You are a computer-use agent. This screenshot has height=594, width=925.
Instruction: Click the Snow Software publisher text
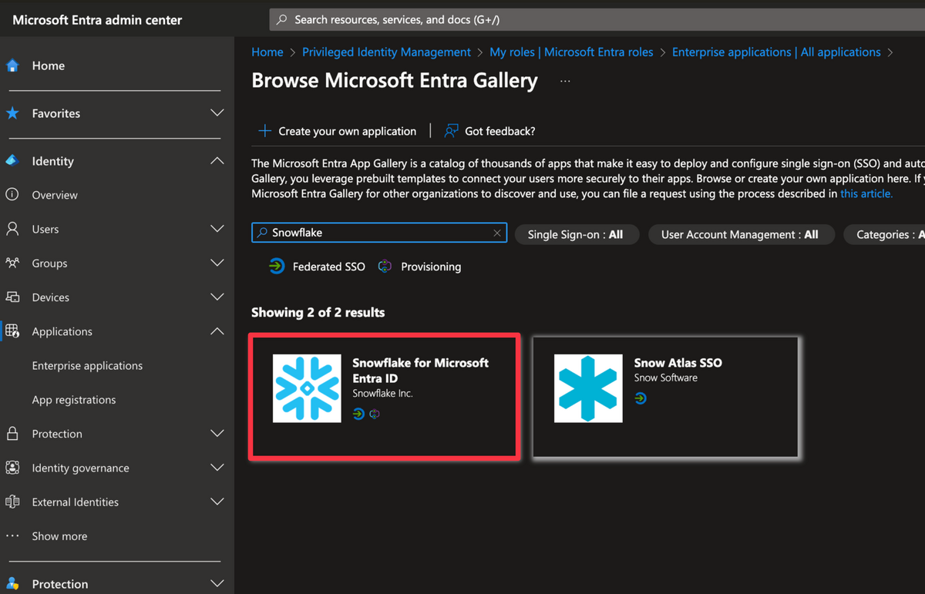coord(665,378)
